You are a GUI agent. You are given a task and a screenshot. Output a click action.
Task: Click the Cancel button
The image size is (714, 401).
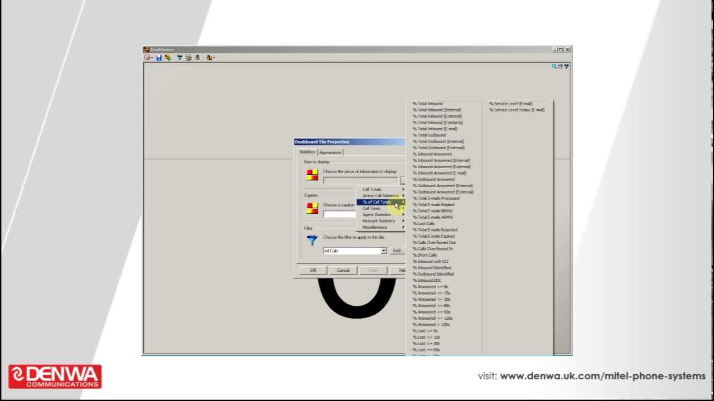343,270
